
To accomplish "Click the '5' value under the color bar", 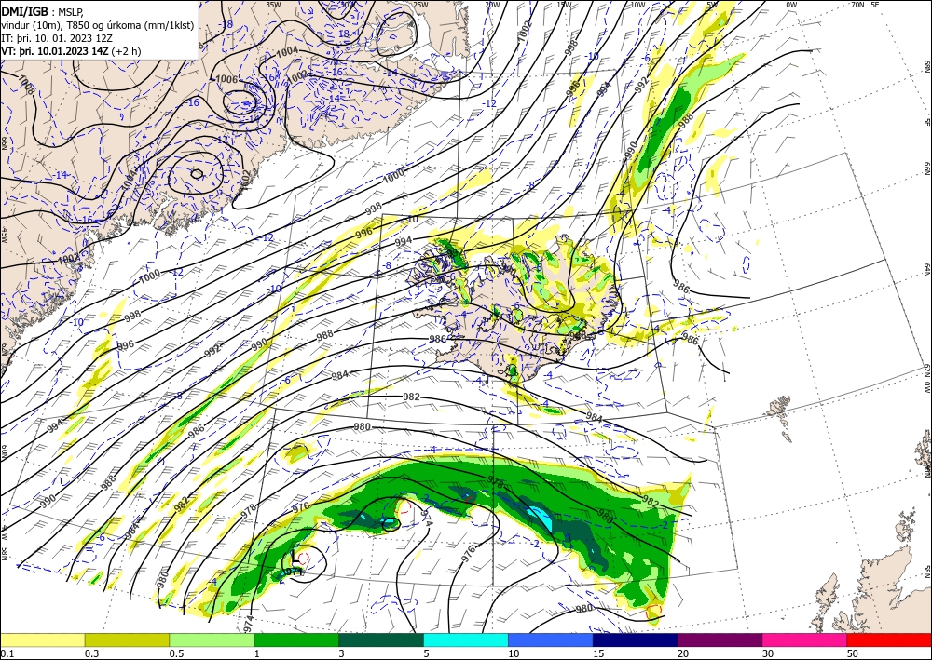I will click(426, 653).
